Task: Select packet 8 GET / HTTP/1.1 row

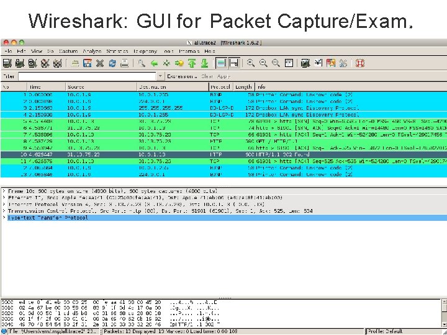Action: click(x=223, y=141)
